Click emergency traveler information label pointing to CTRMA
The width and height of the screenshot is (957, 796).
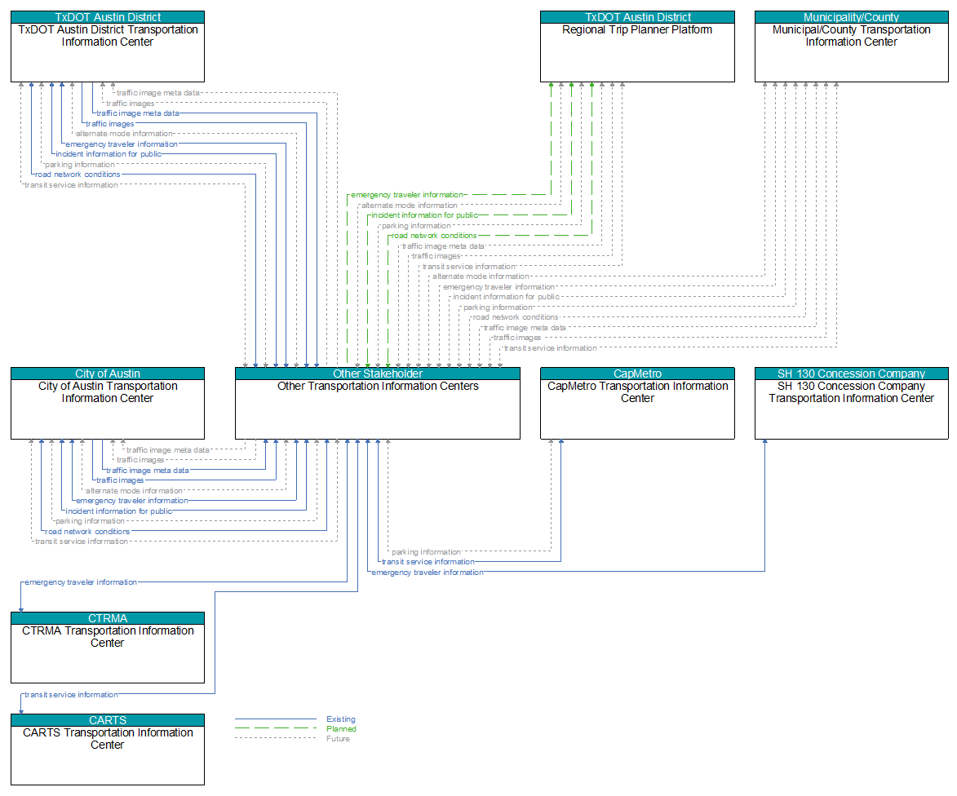point(81,582)
